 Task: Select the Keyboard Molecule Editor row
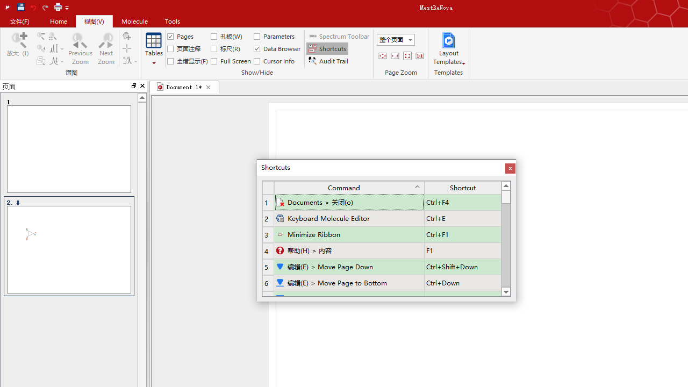[x=348, y=219]
